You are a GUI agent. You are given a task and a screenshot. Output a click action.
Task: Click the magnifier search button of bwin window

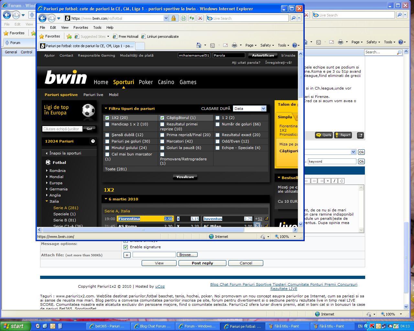(x=293, y=18)
